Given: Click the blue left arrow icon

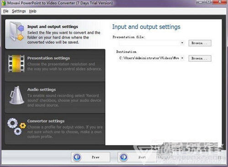Looking at the screenshot, I should point(77,157).
